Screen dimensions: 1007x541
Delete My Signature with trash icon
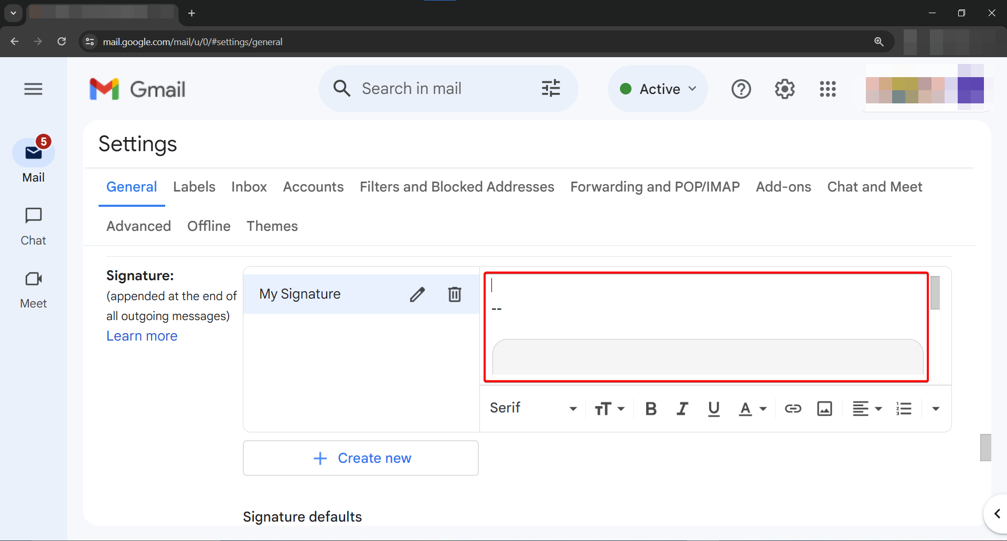click(454, 294)
